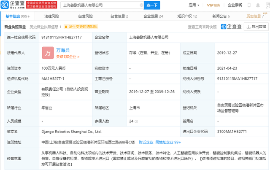This screenshot has height=170, width=270.
Task: Open the Qcc.com logo homepage
Action: point(13,5)
